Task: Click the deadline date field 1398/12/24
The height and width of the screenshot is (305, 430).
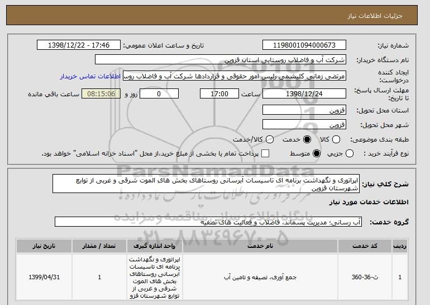Action: pos(304,93)
